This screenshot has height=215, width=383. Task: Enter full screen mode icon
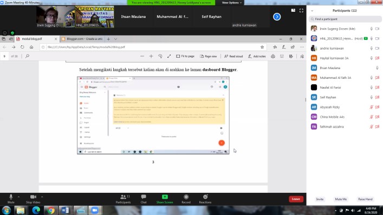pos(301,10)
